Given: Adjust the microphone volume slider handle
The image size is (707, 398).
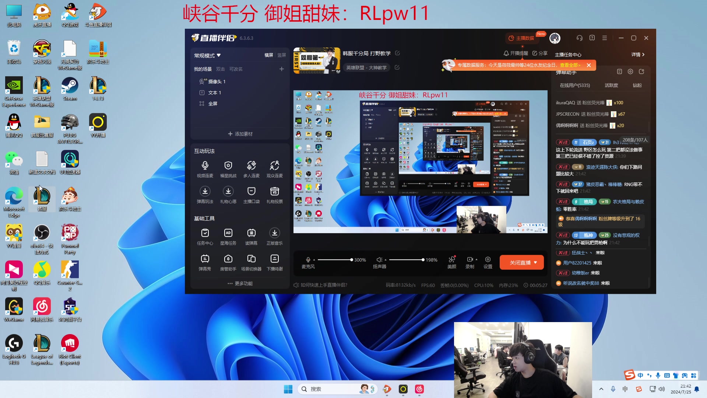Looking at the screenshot, I should [x=351, y=260].
